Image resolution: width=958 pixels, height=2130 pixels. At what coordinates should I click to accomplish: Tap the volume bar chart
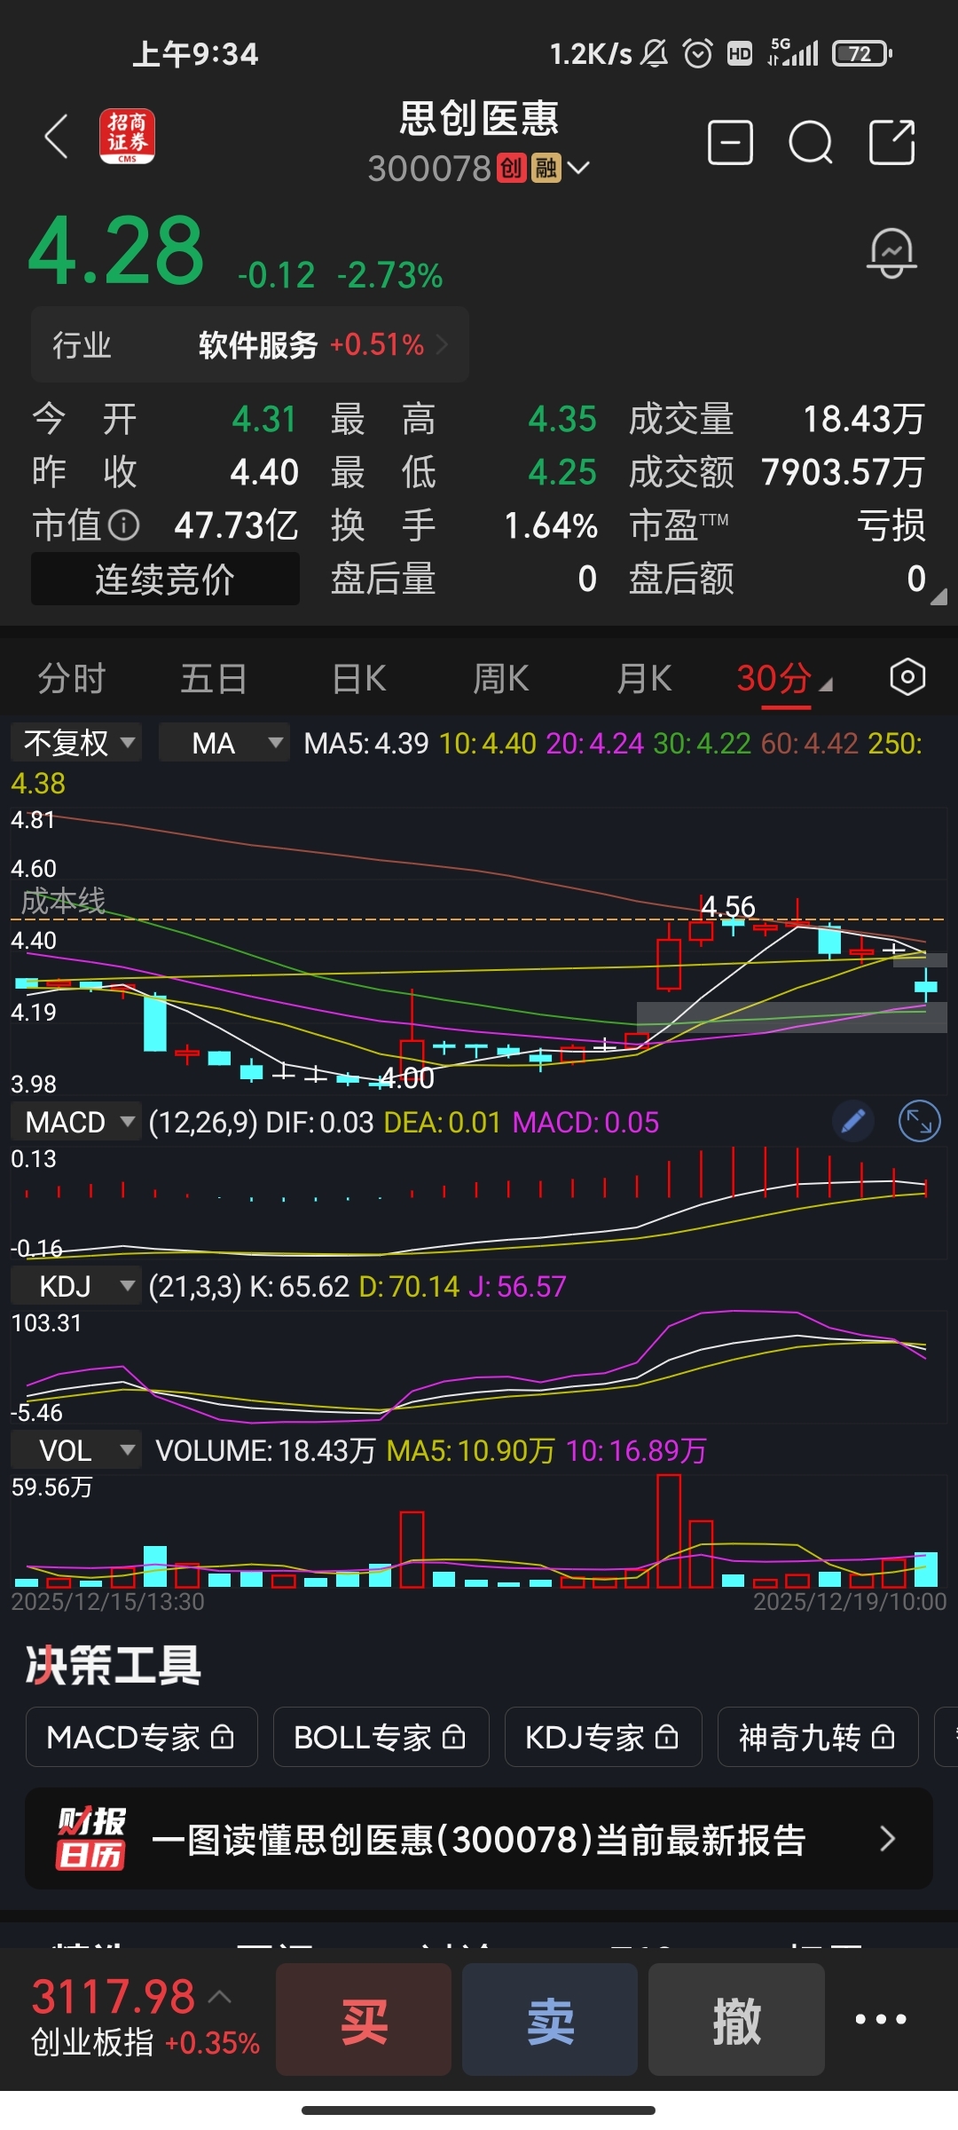[479, 1531]
